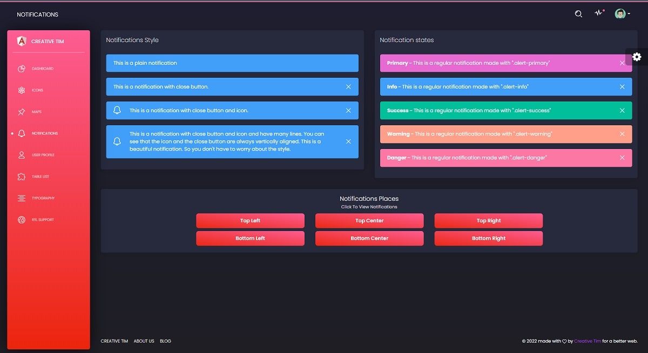The width and height of the screenshot is (648, 353).
Task: Open the Blog footer link
Action: 165,341
